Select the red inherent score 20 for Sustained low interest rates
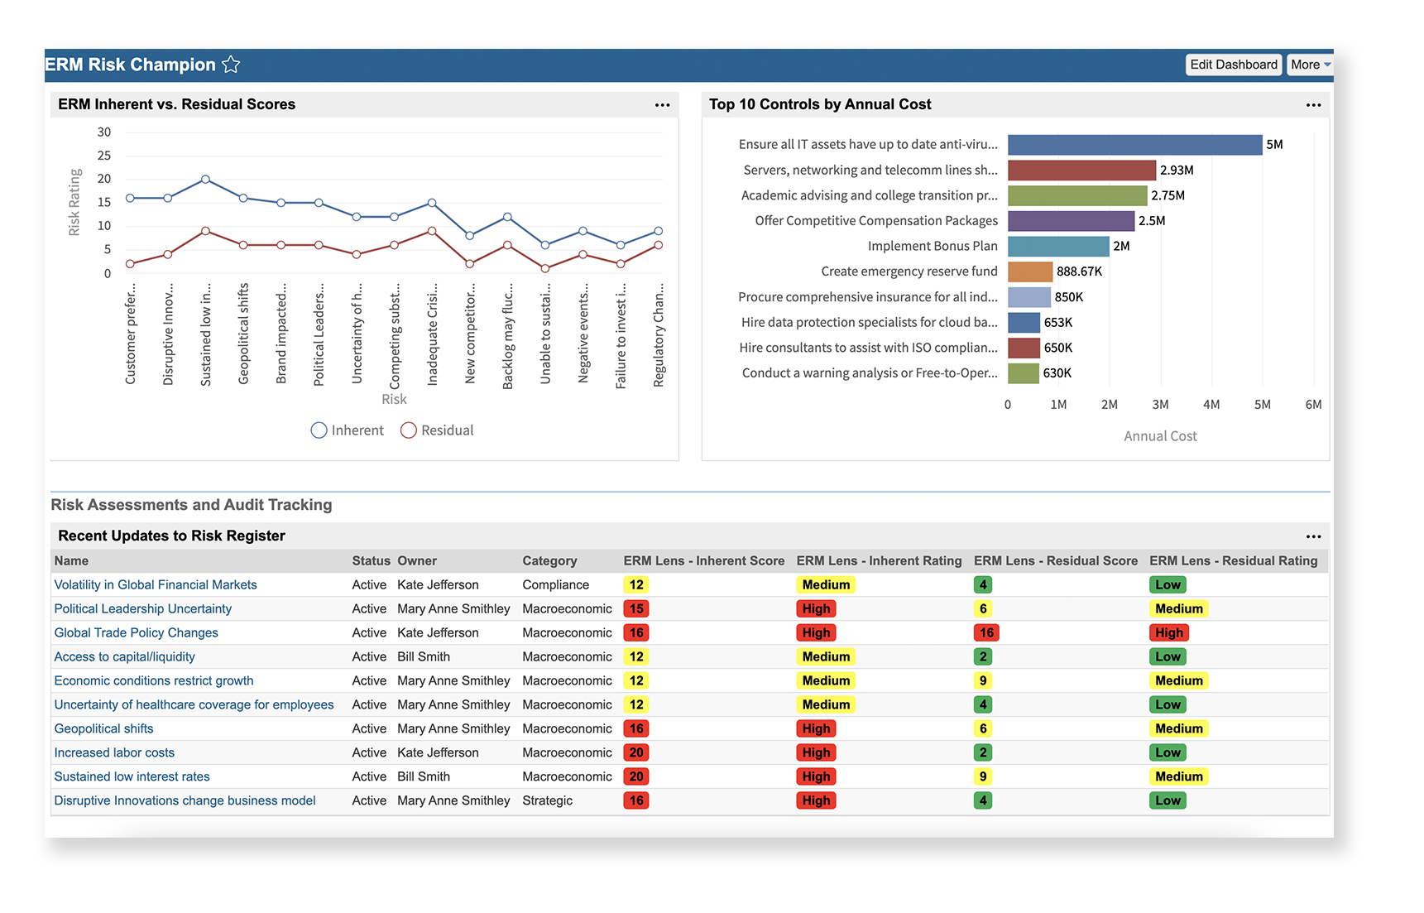 tap(635, 776)
